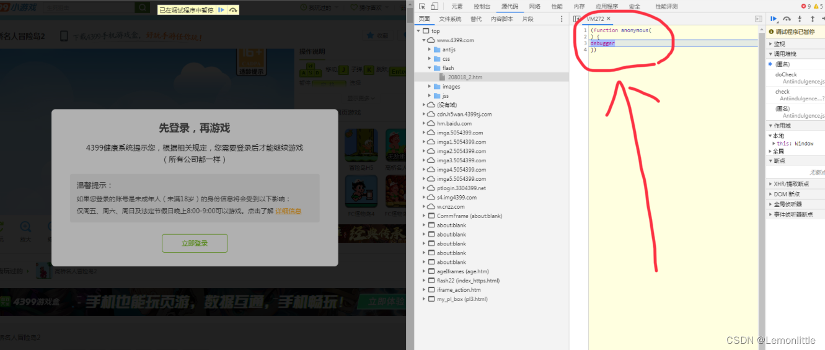This screenshot has height=350, width=825.
Task: Switch to the 网络 Network tab
Action: tap(535, 6)
